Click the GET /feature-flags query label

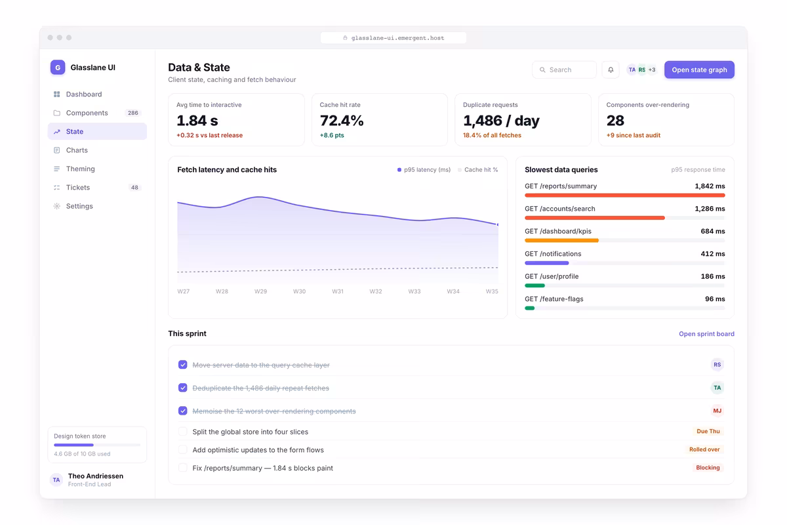click(554, 299)
